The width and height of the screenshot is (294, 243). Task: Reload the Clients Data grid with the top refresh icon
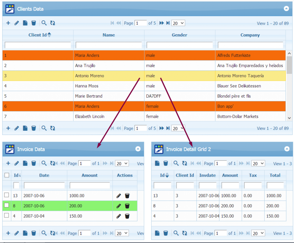(x=53, y=23)
